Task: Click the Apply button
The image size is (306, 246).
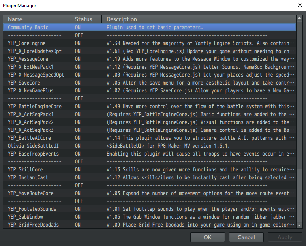Action: click(285, 237)
